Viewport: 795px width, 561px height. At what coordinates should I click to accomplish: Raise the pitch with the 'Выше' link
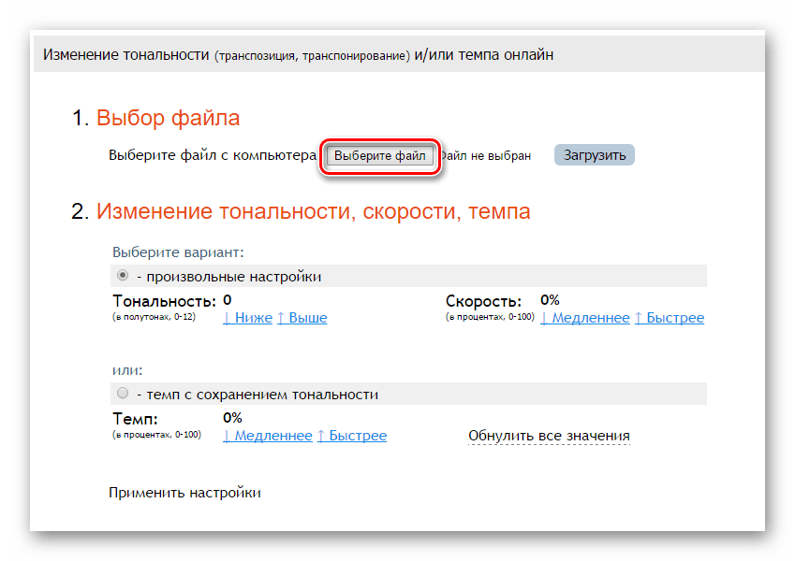tap(302, 318)
